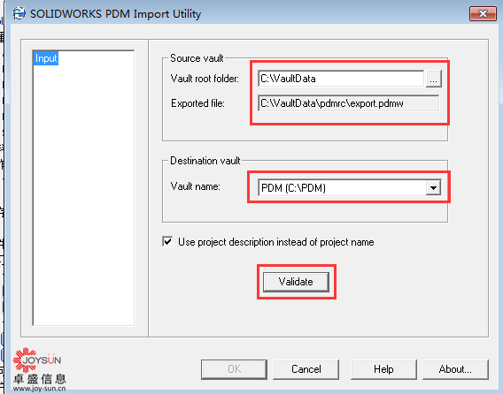Expand the Vault name dropdown arrow
The width and height of the screenshot is (503, 394).
click(x=433, y=188)
